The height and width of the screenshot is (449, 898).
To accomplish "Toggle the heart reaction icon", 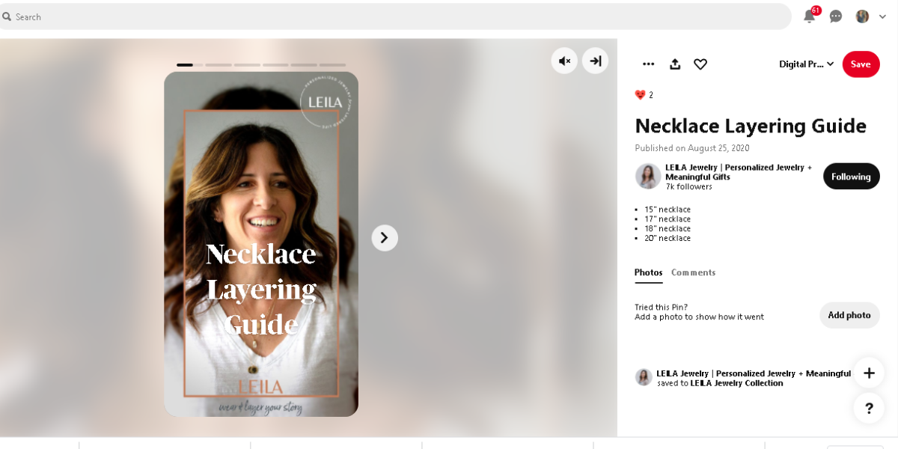I will tap(700, 64).
